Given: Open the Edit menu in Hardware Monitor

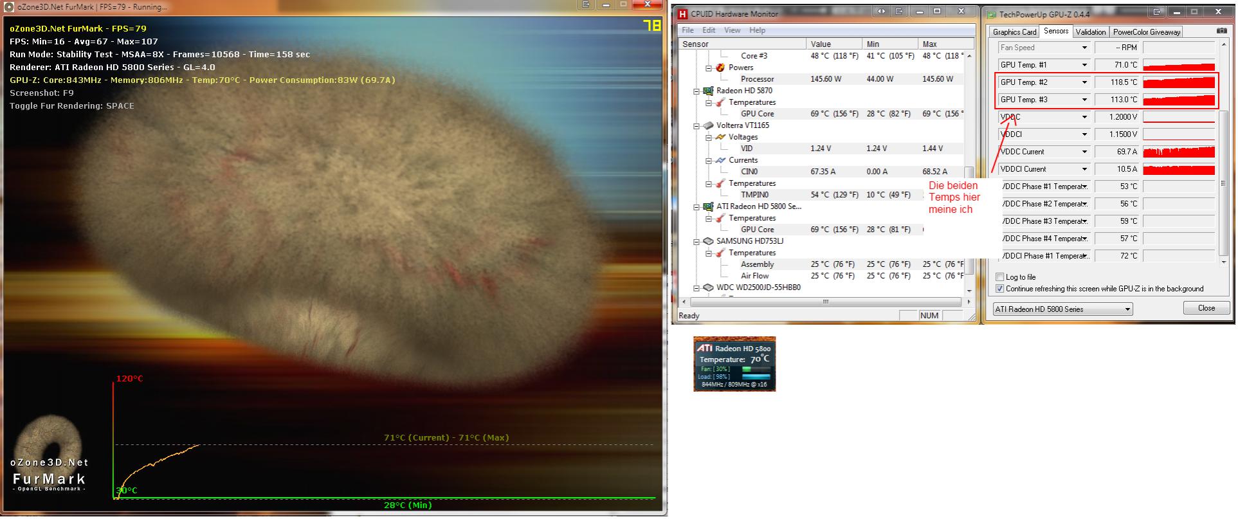Looking at the screenshot, I should point(709,30).
